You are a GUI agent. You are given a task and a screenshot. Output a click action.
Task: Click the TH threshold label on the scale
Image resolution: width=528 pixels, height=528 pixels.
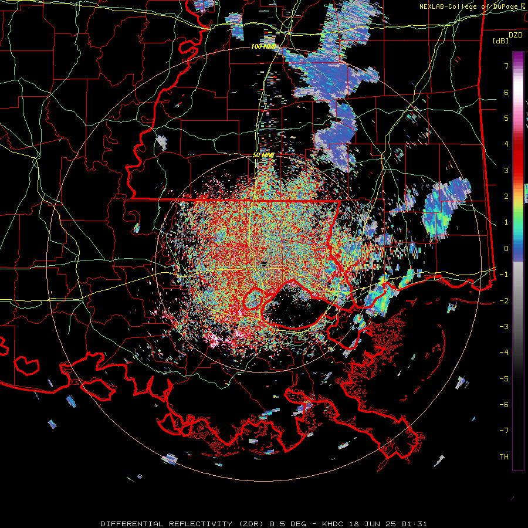pos(504,457)
